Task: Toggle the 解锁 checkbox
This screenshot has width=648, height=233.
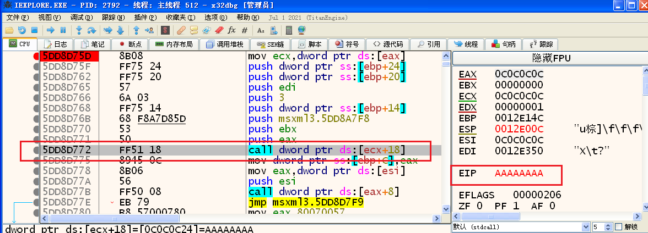Action: tap(619, 227)
